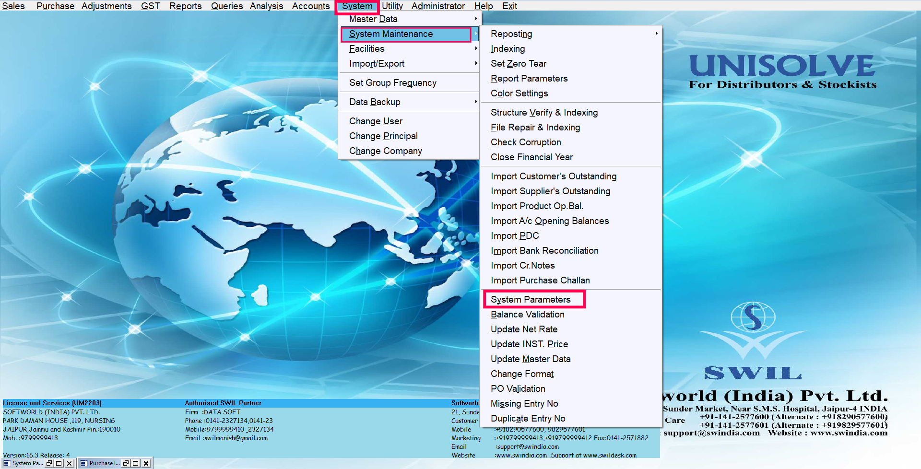Select Update Net Rate
Image resolution: width=921 pixels, height=469 pixels.
pos(571,329)
